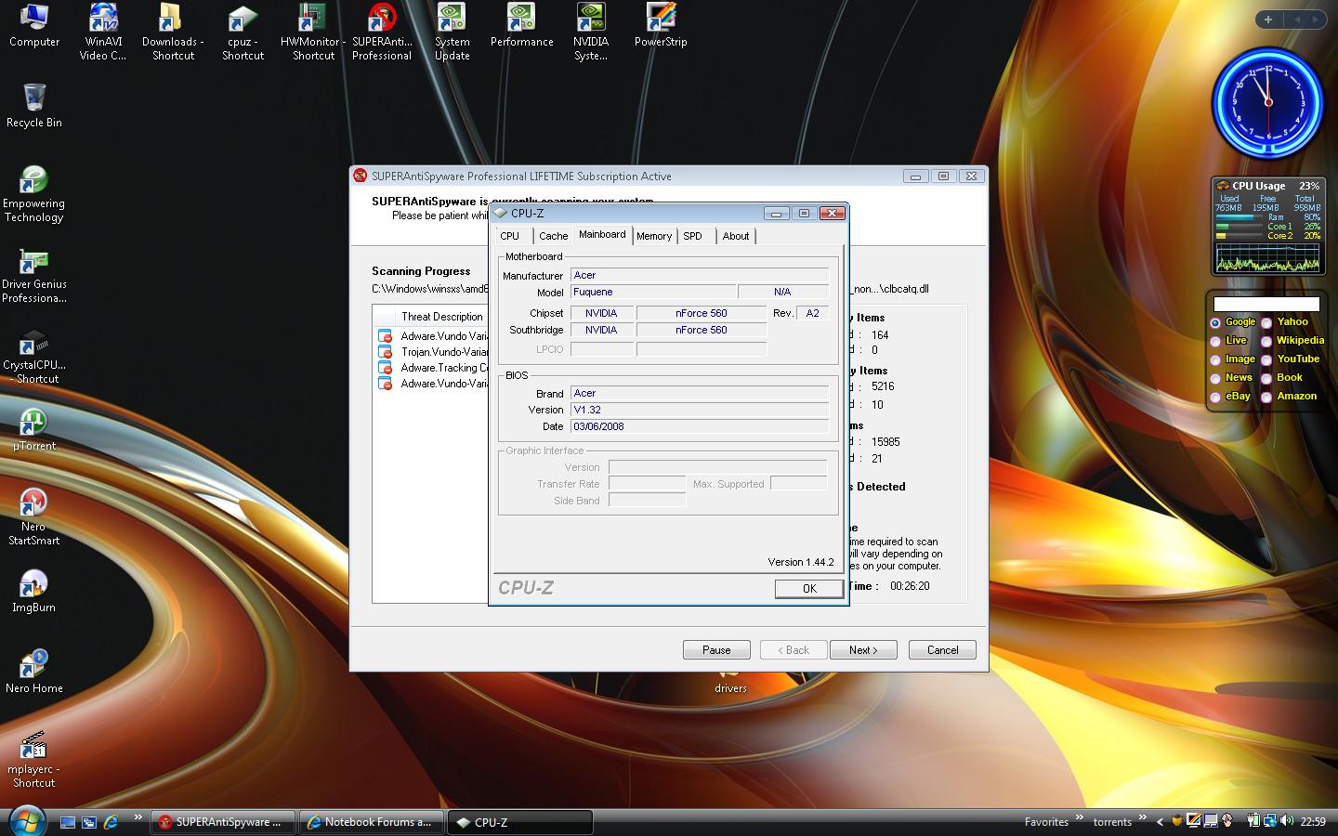Expand the Favorites toolbar chevron
Viewport: 1338px width, 836px height.
click(1080, 817)
